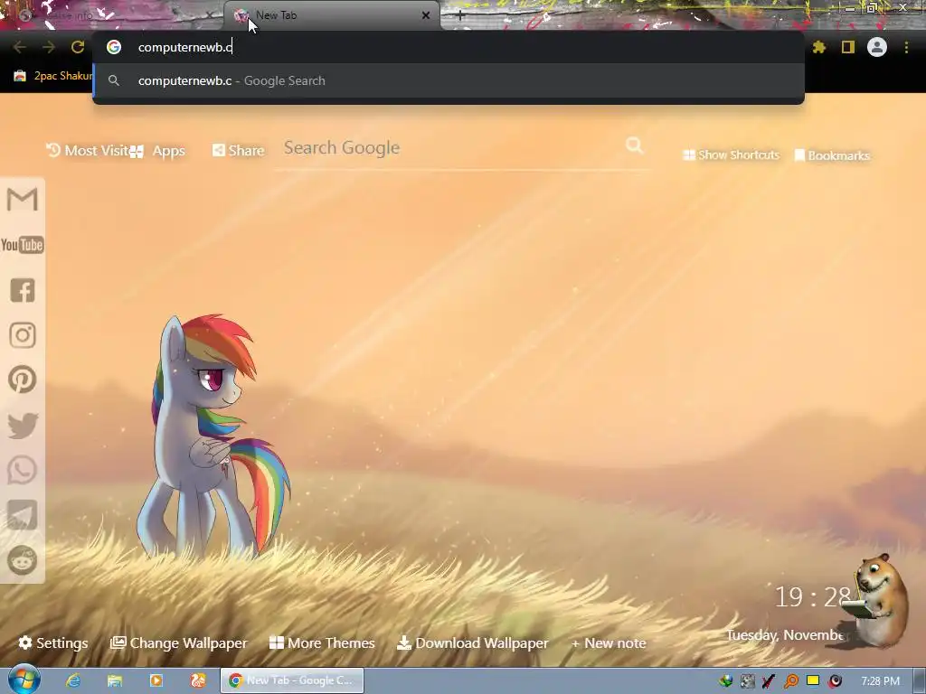Open Instagram sidebar shortcut
926x694 pixels.
point(23,334)
